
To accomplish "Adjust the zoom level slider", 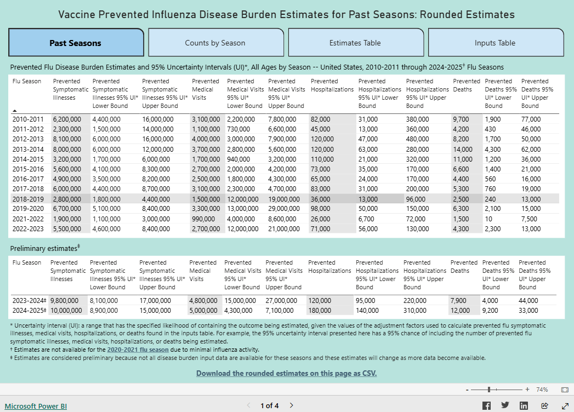I will 488,390.
